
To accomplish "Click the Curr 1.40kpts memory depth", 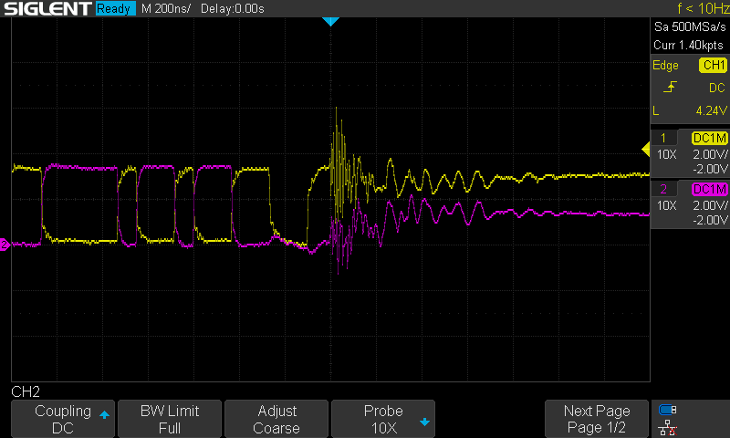I will click(688, 45).
